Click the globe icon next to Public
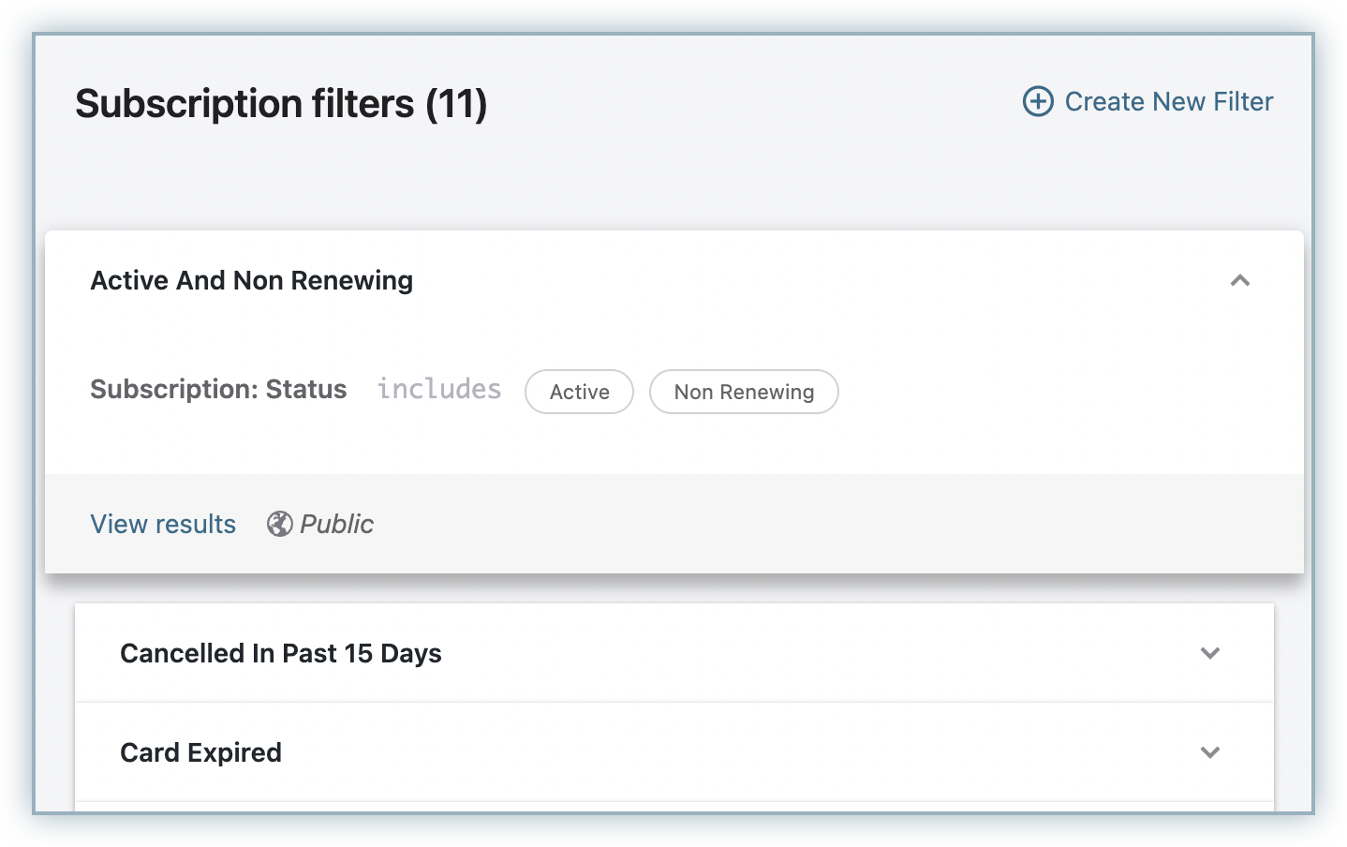Viewport: 1347px width, 847px height. [279, 524]
